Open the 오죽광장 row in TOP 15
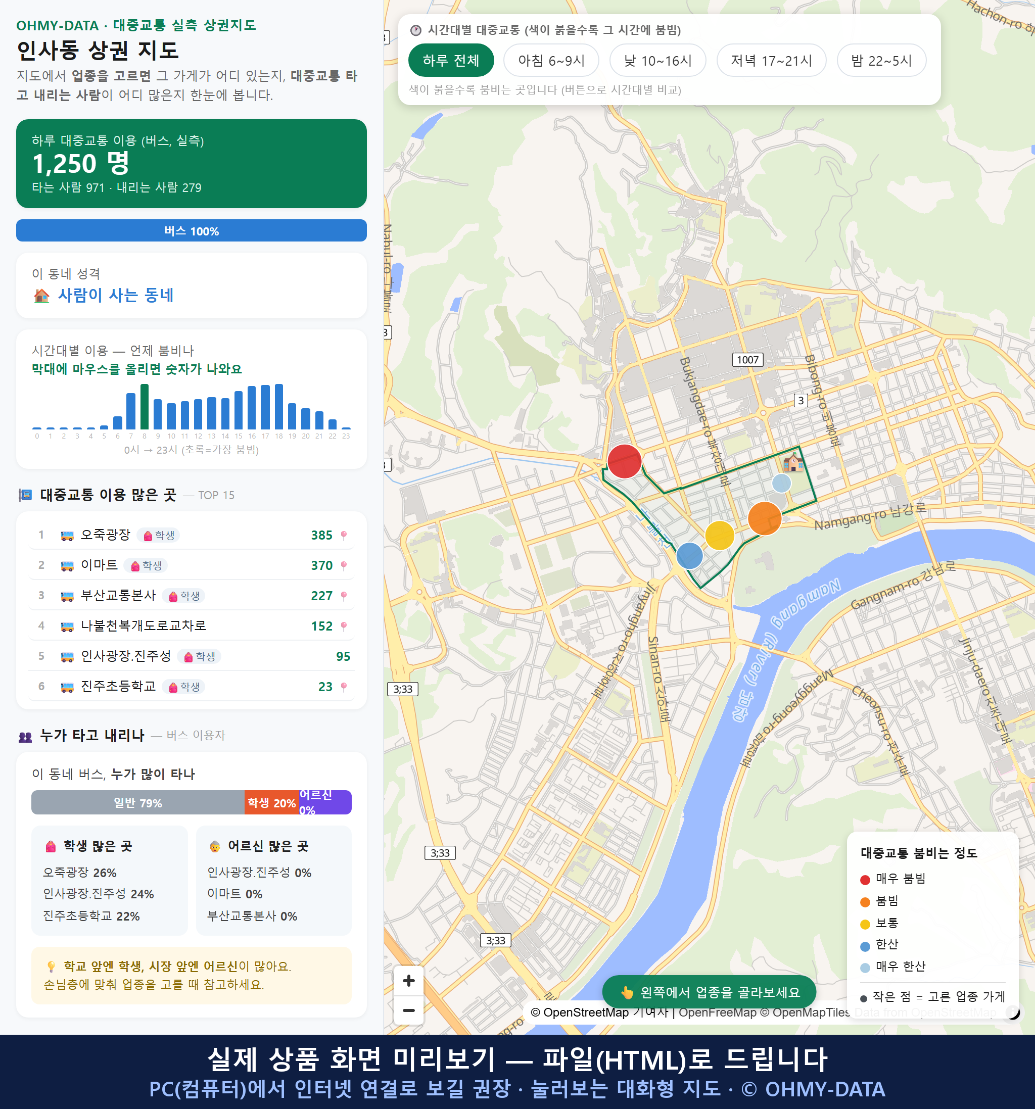1035x1109 pixels. (x=192, y=536)
